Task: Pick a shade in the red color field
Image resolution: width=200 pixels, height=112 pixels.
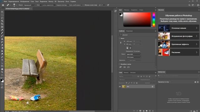Action: pos(137,20)
